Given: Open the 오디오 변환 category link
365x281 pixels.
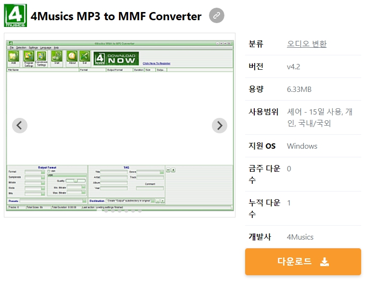Looking at the screenshot, I should pos(307,44).
